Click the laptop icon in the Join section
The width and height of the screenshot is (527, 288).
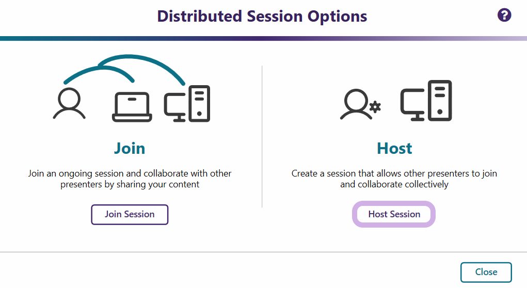point(132,107)
